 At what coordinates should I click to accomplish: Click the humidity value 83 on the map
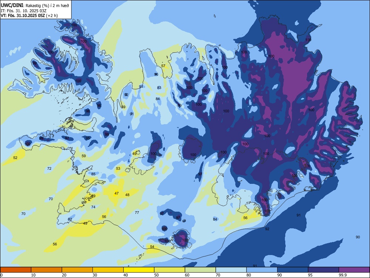coord(159,88)
